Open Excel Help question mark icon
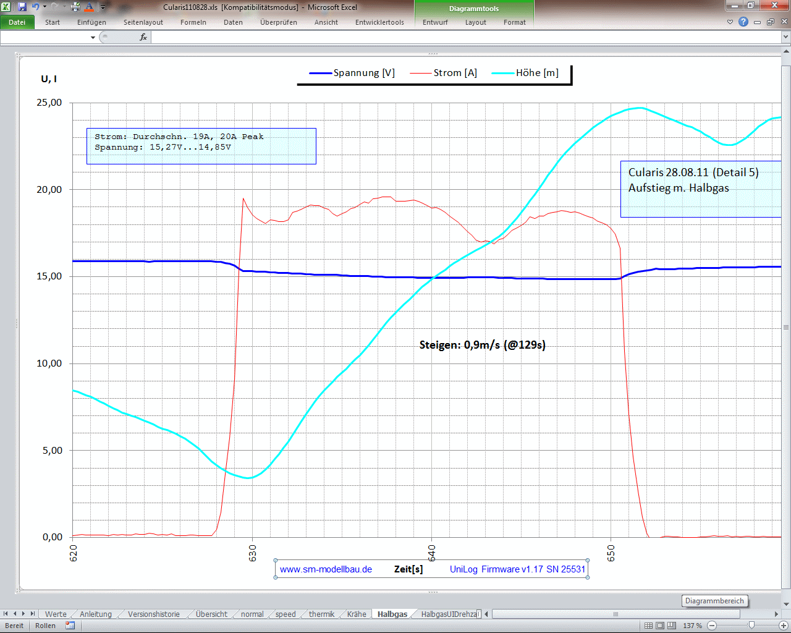This screenshot has height=633, width=791. [743, 22]
